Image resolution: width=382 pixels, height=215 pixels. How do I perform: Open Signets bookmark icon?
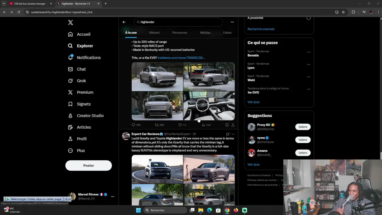pos(70,104)
